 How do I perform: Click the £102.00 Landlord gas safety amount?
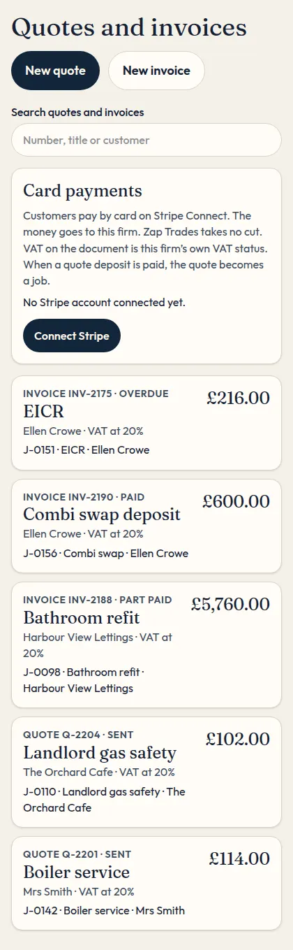coord(237,739)
